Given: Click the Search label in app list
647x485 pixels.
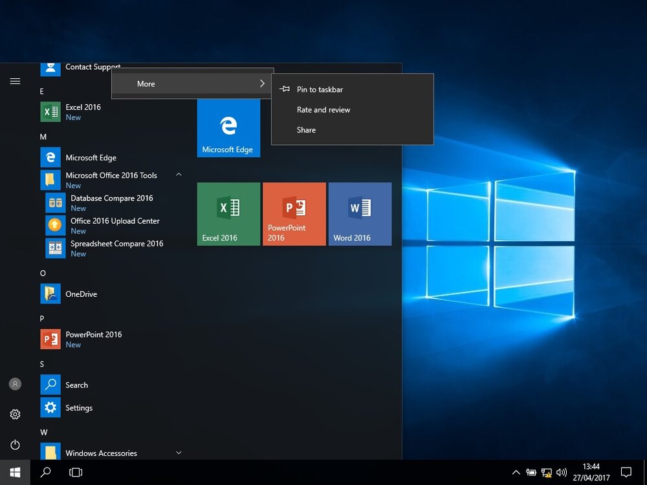Looking at the screenshot, I should [77, 385].
